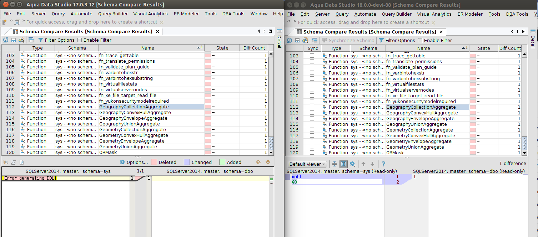Viewport: 538px width, 237px height.
Task: Show tab list icon in left window
Action: pyautogui.click(x=270, y=31)
